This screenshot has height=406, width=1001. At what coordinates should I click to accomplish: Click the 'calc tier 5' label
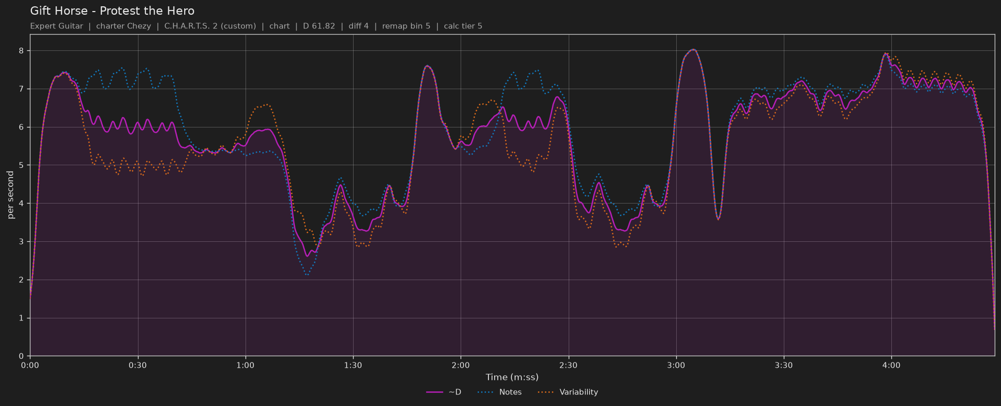click(x=463, y=26)
